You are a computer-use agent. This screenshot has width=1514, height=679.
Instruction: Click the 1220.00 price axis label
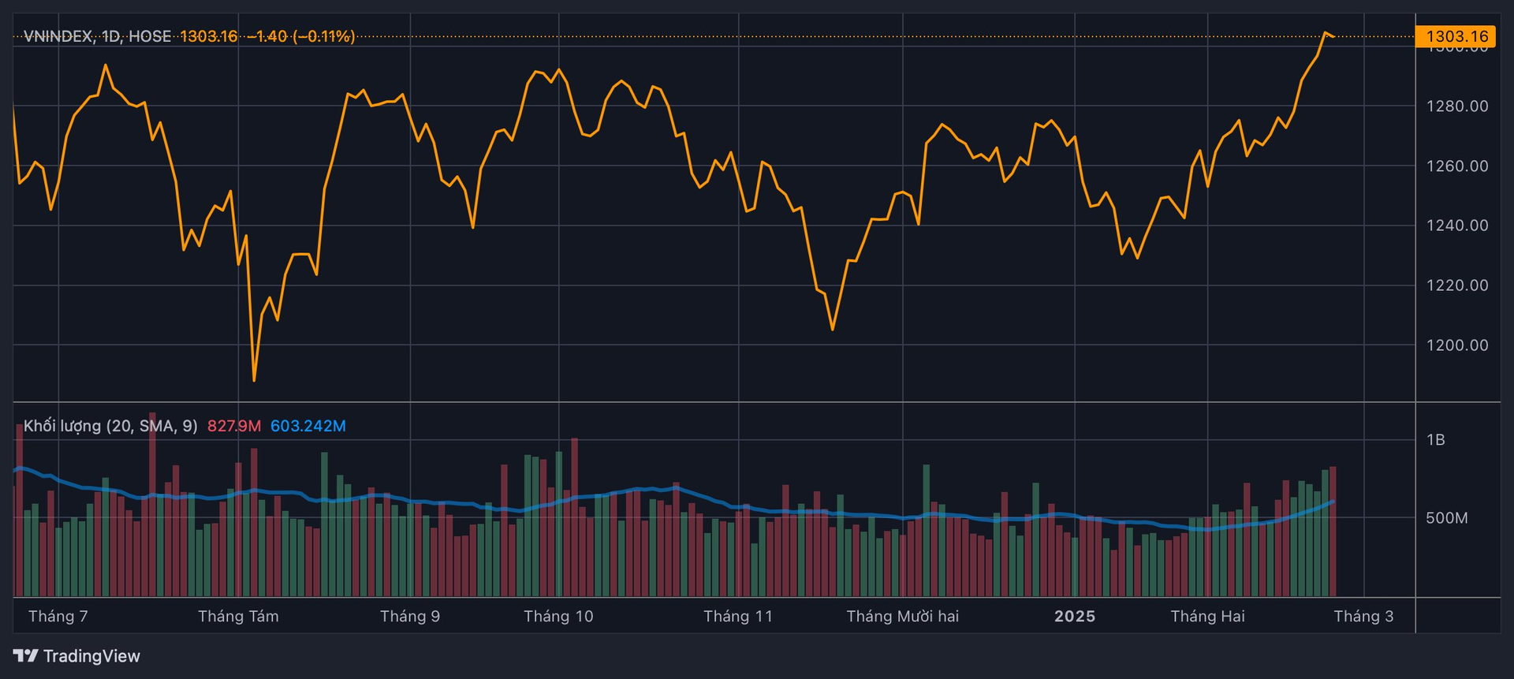pos(1457,285)
